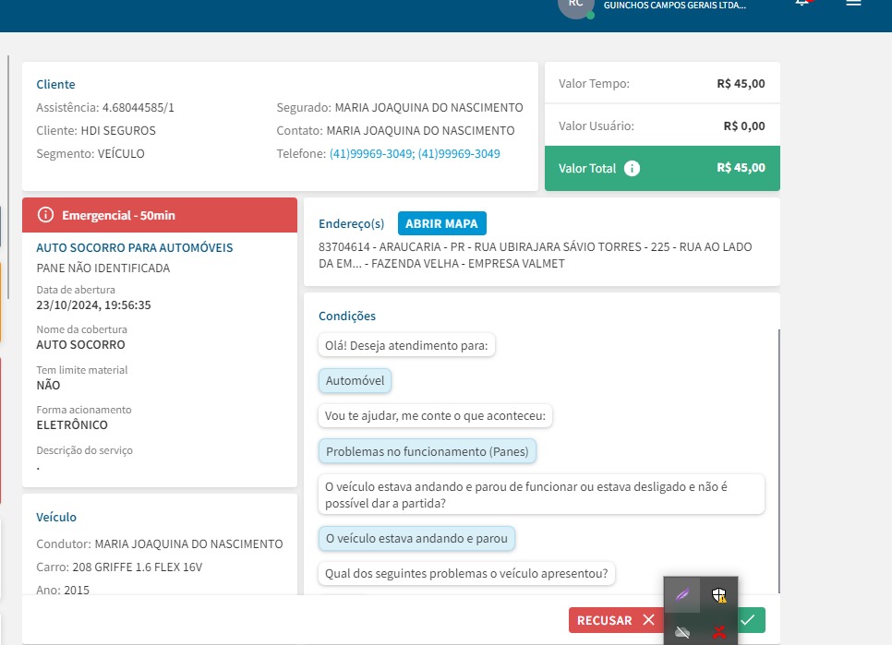Open the hamburger menu in the header

[x=853, y=4]
